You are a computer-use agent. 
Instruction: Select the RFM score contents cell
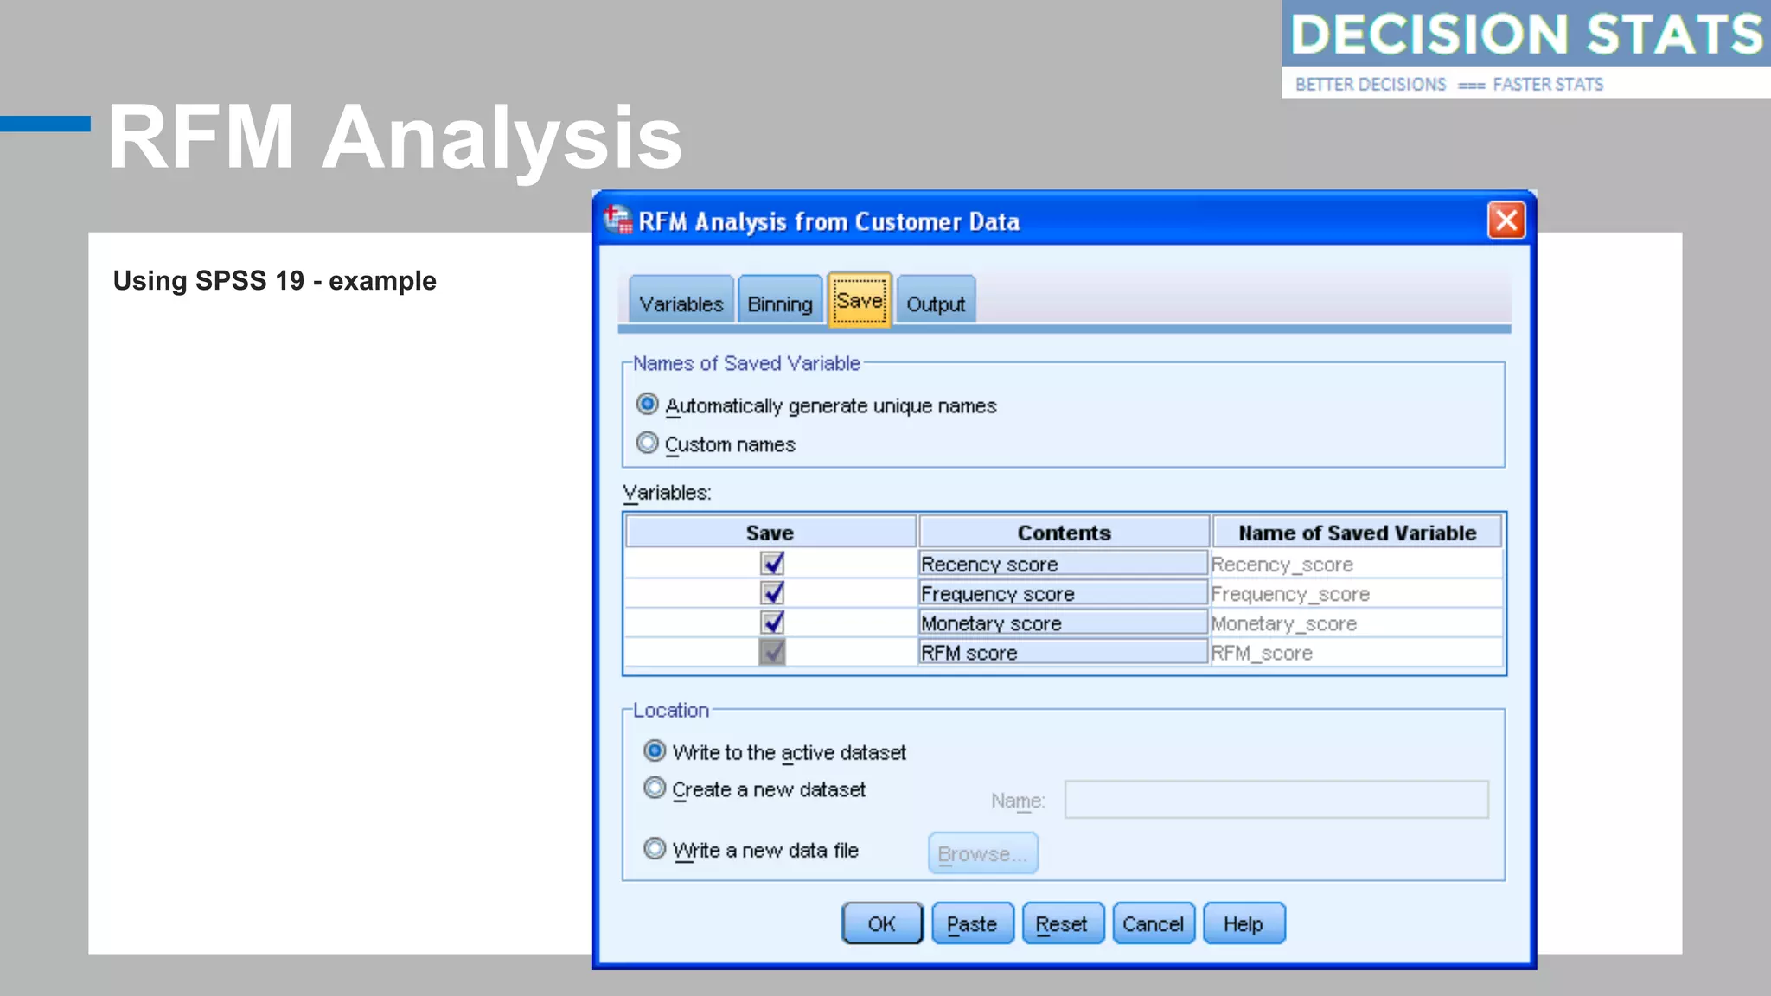pyautogui.click(x=1063, y=652)
